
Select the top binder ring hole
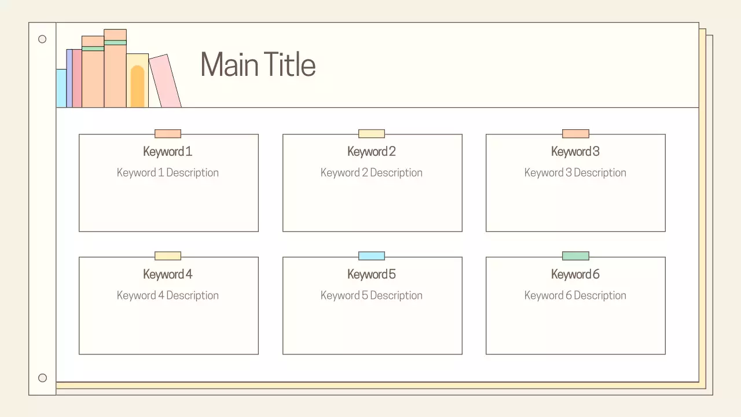click(x=42, y=39)
